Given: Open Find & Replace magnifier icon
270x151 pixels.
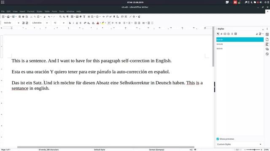Looking at the screenshot, I should point(60,17).
